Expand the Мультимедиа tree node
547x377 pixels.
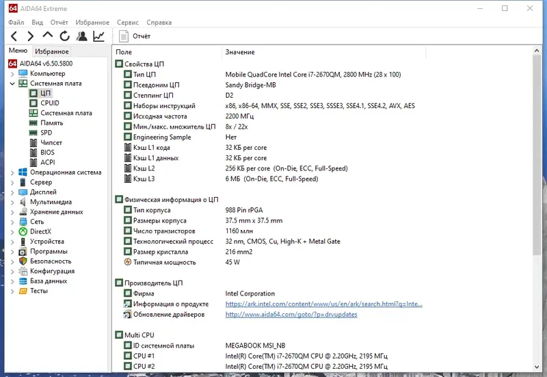click(12, 202)
